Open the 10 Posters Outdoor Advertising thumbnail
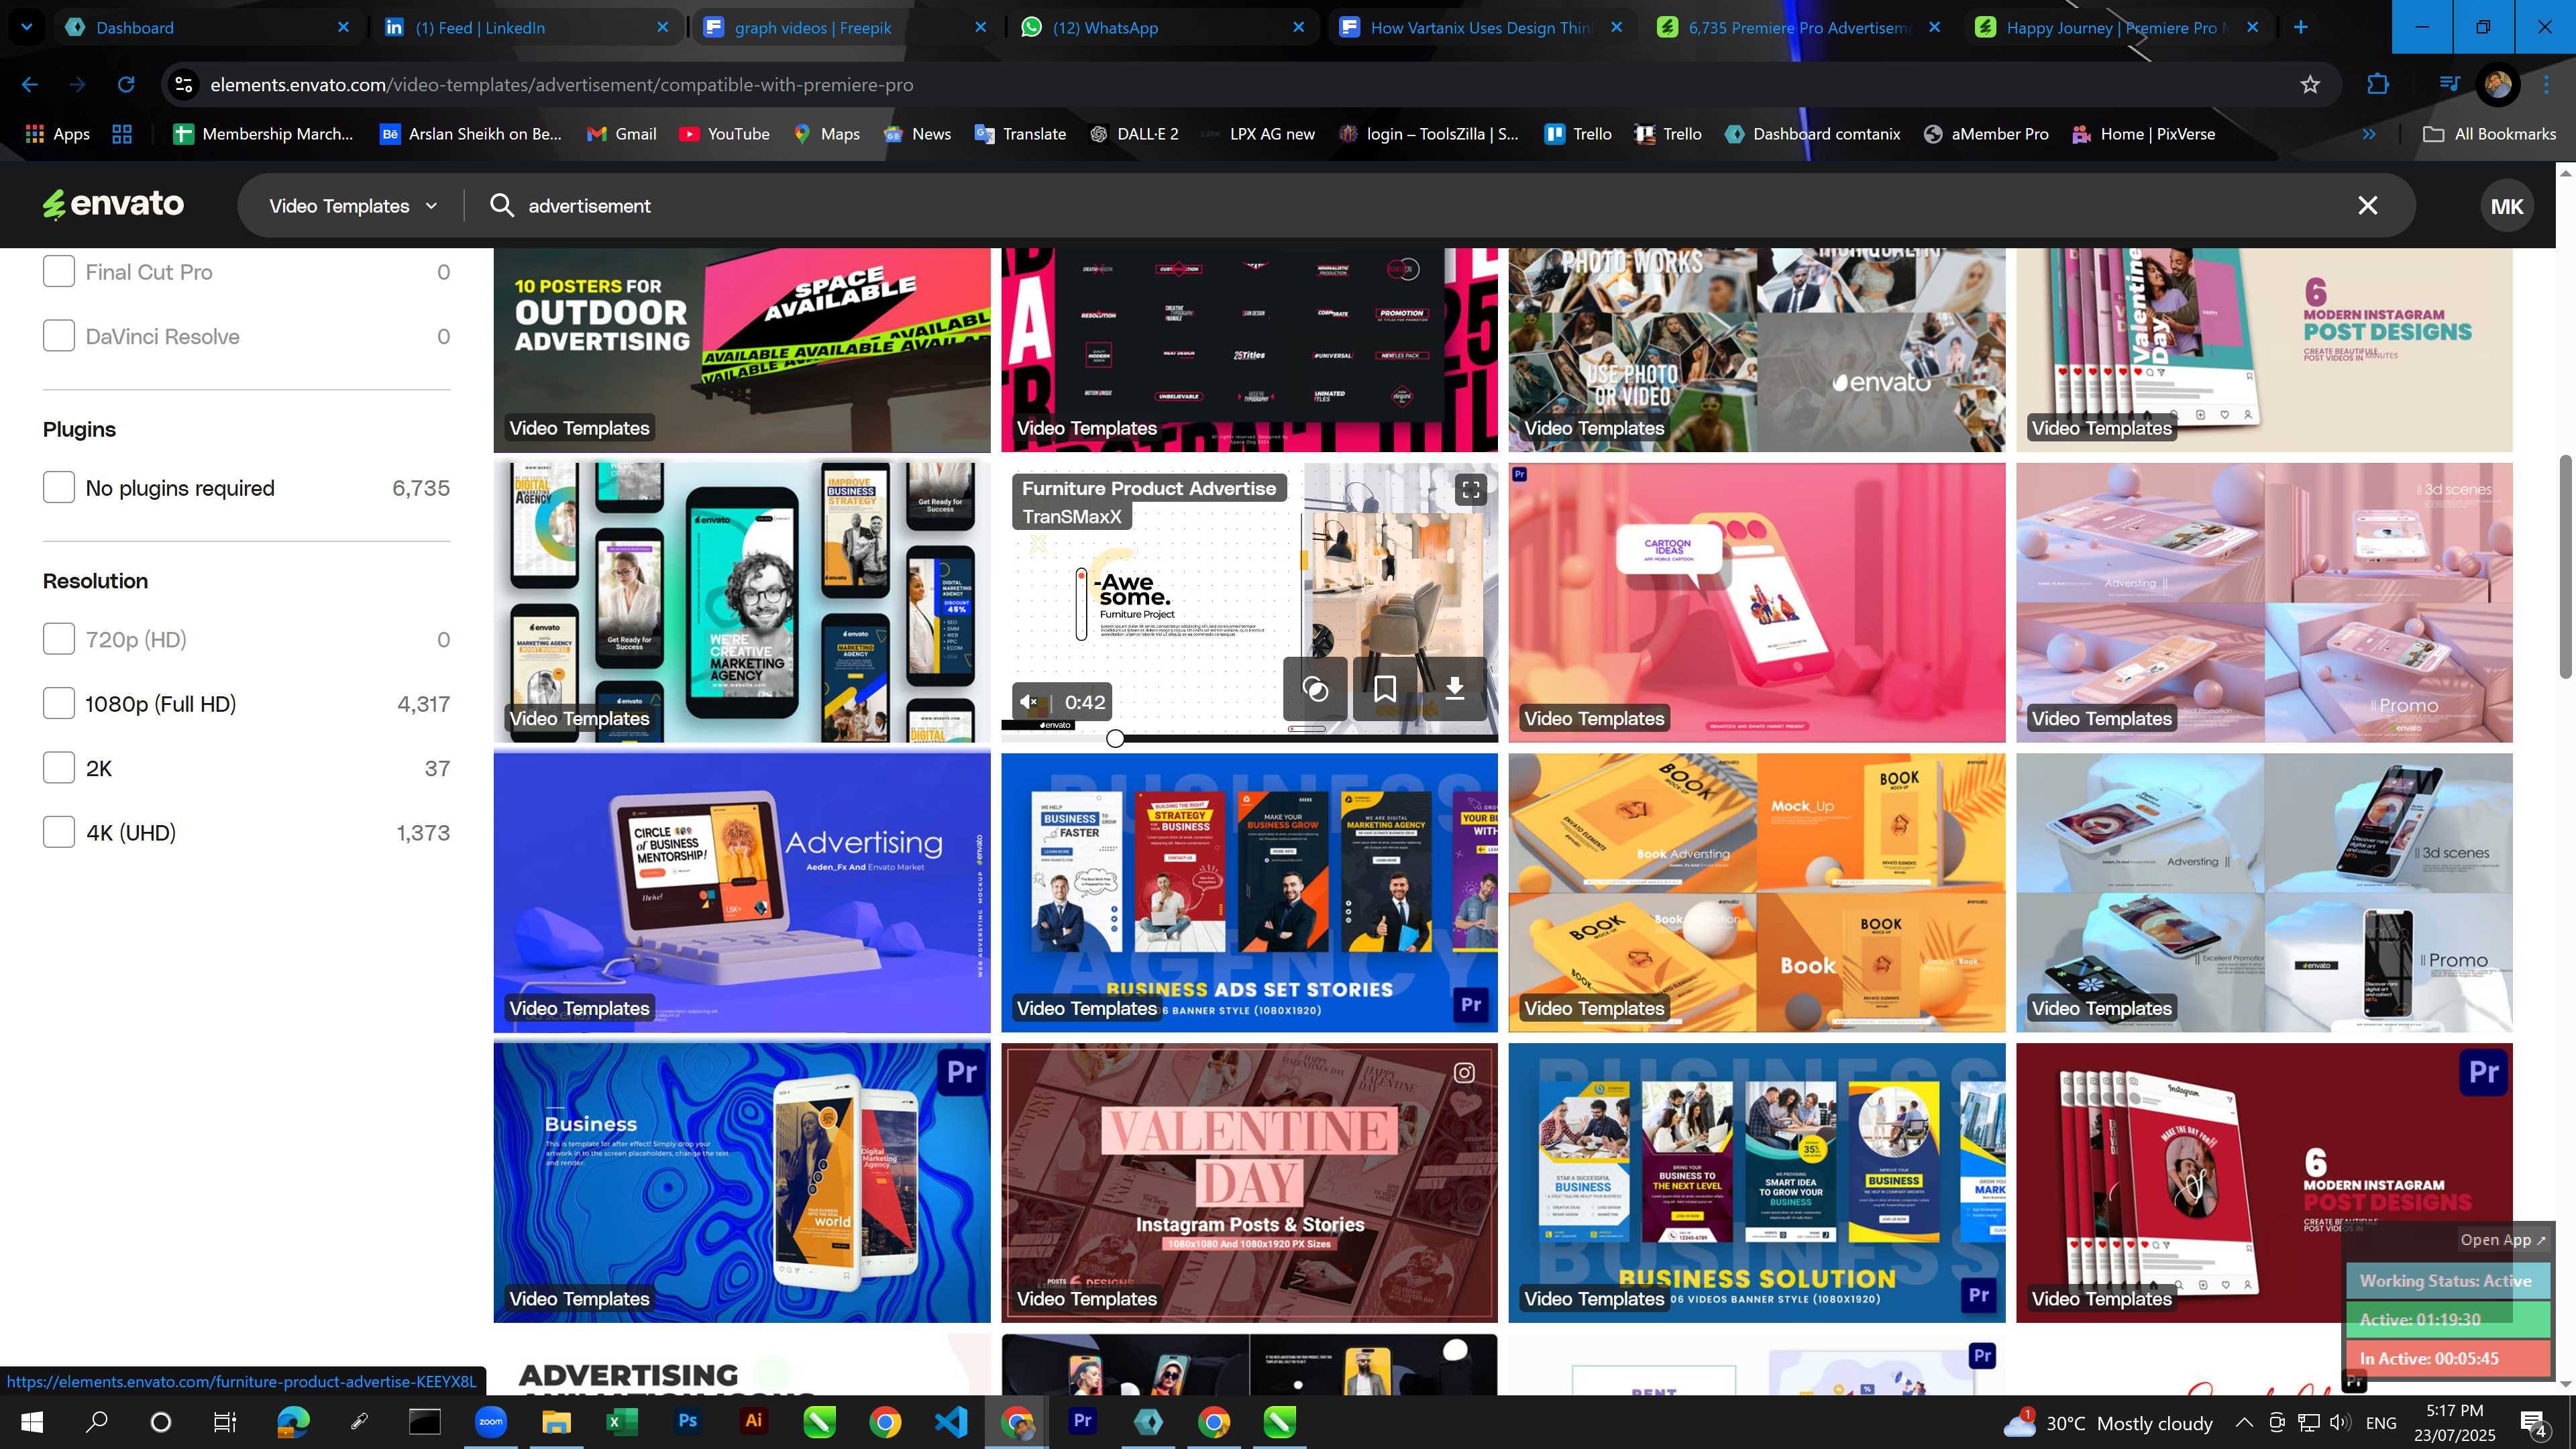This screenshot has width=2576, height=1449. pos(742,350)
